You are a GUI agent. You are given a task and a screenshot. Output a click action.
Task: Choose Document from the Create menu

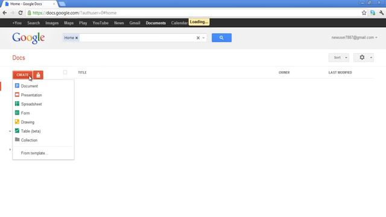tap(43, 86)
